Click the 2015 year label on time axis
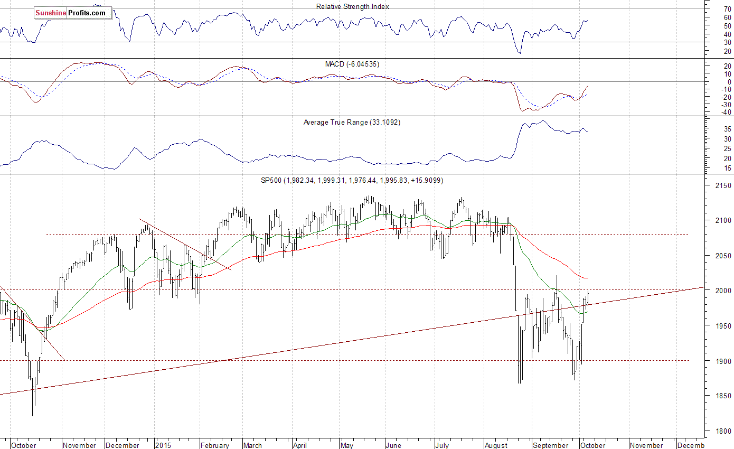 (163, 445)
